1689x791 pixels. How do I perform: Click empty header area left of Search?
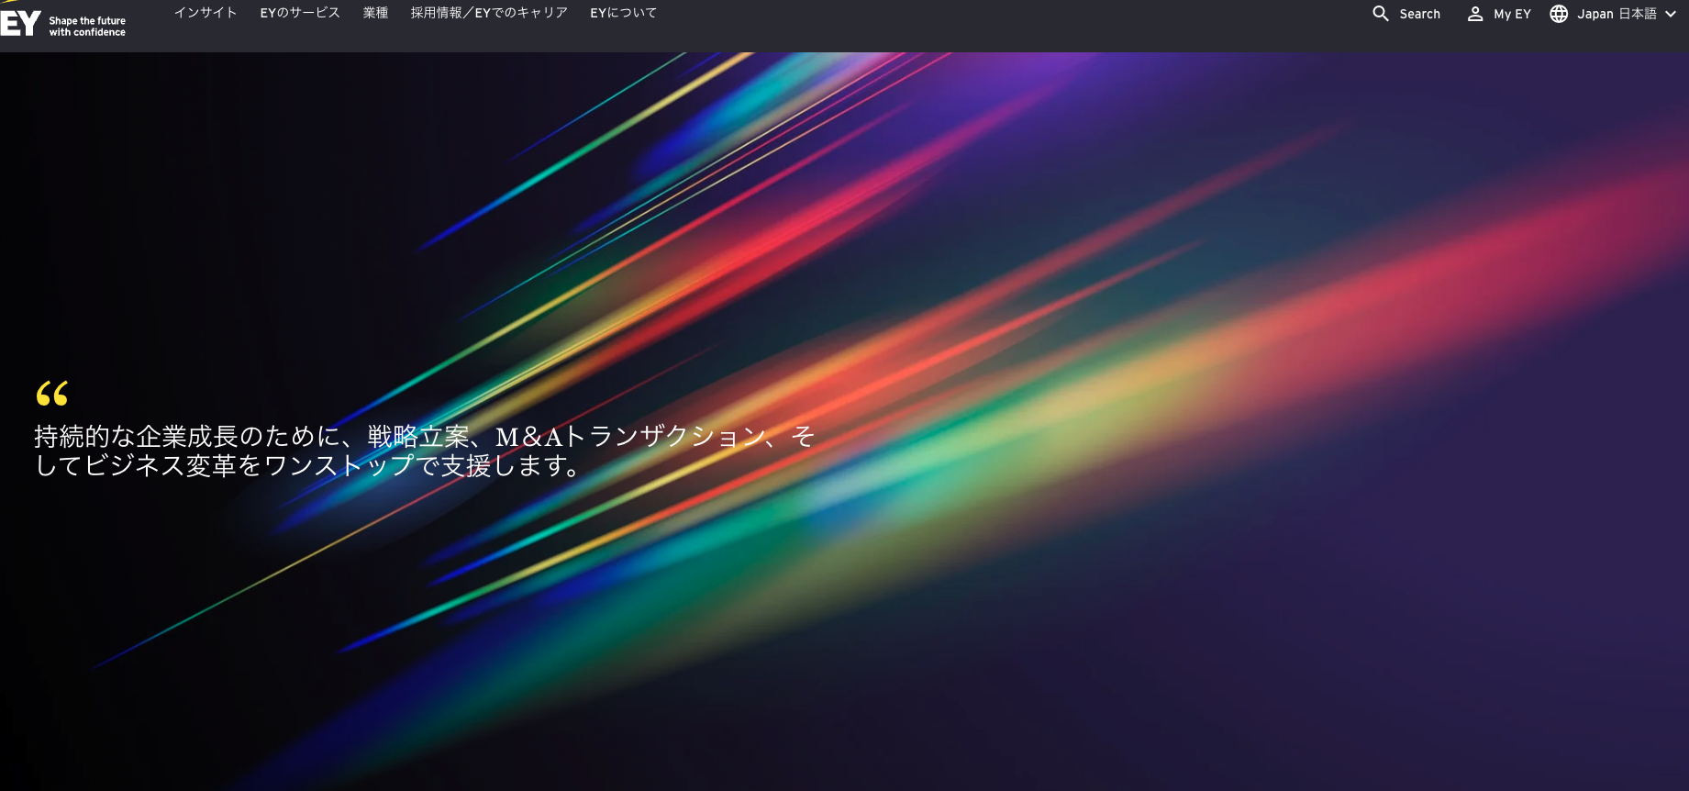click(x=1009, y=26)
